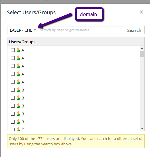This screenshot has height=157, width=150.
Task: Click the dropdown arrow next to LASERFICHE
Action: [x=35, y=30]
